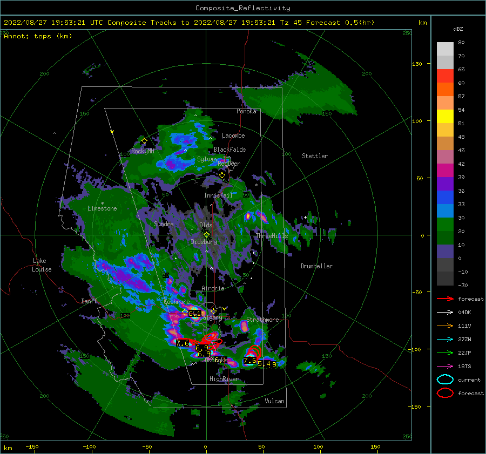Click the Sundre label
The width and height of the screenshot is (486, 454).
pos(164,224)
